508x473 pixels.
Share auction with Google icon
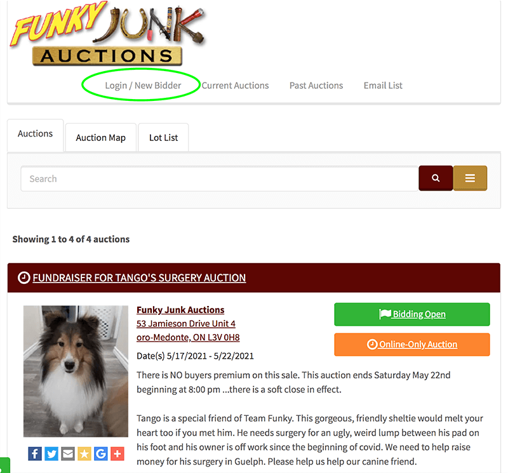101,453
